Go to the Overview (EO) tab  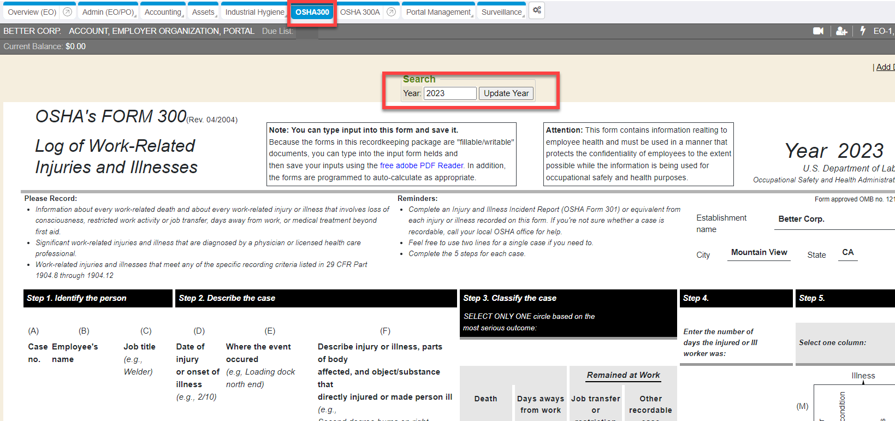click(32, 12)
